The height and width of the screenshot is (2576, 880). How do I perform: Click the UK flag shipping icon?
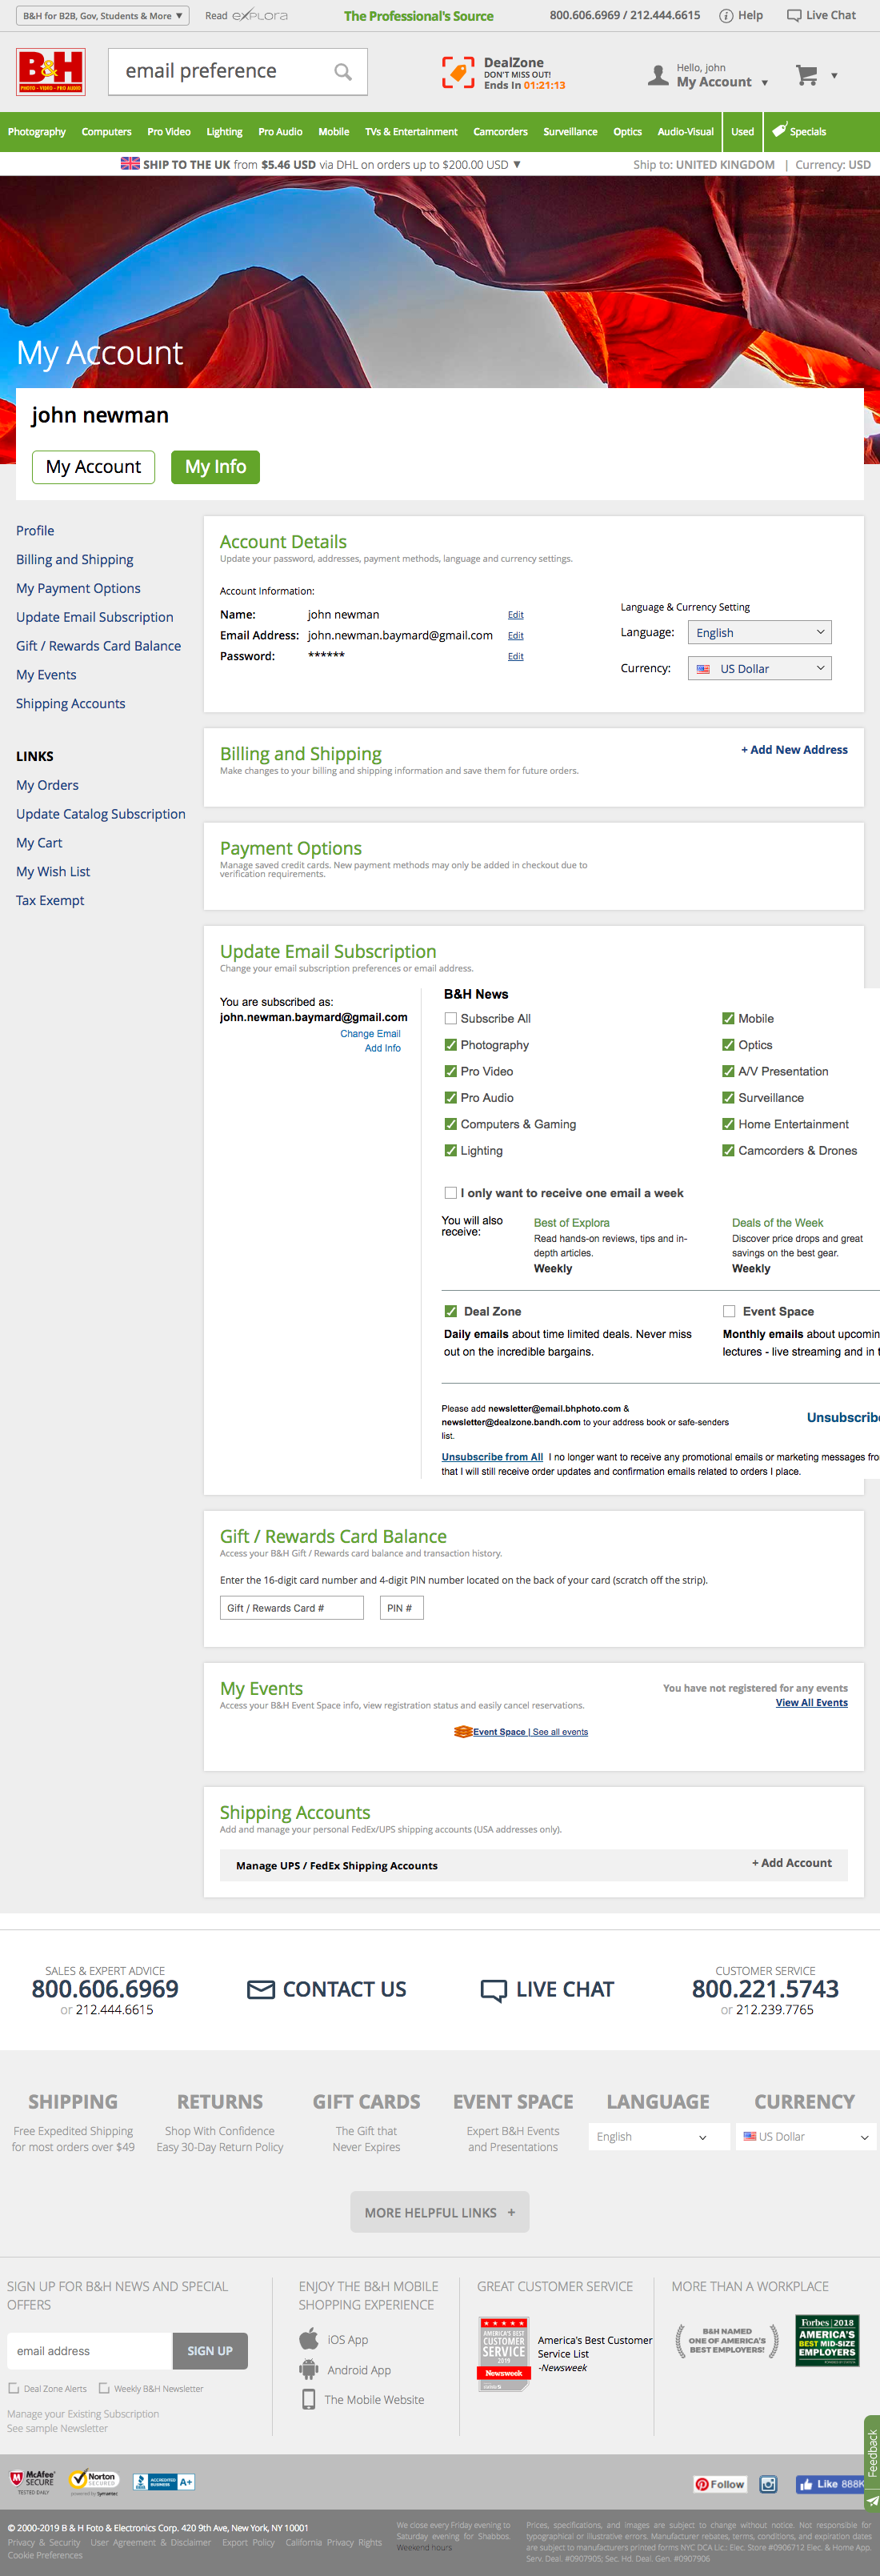pyautogui.click(x=130, y=164)
